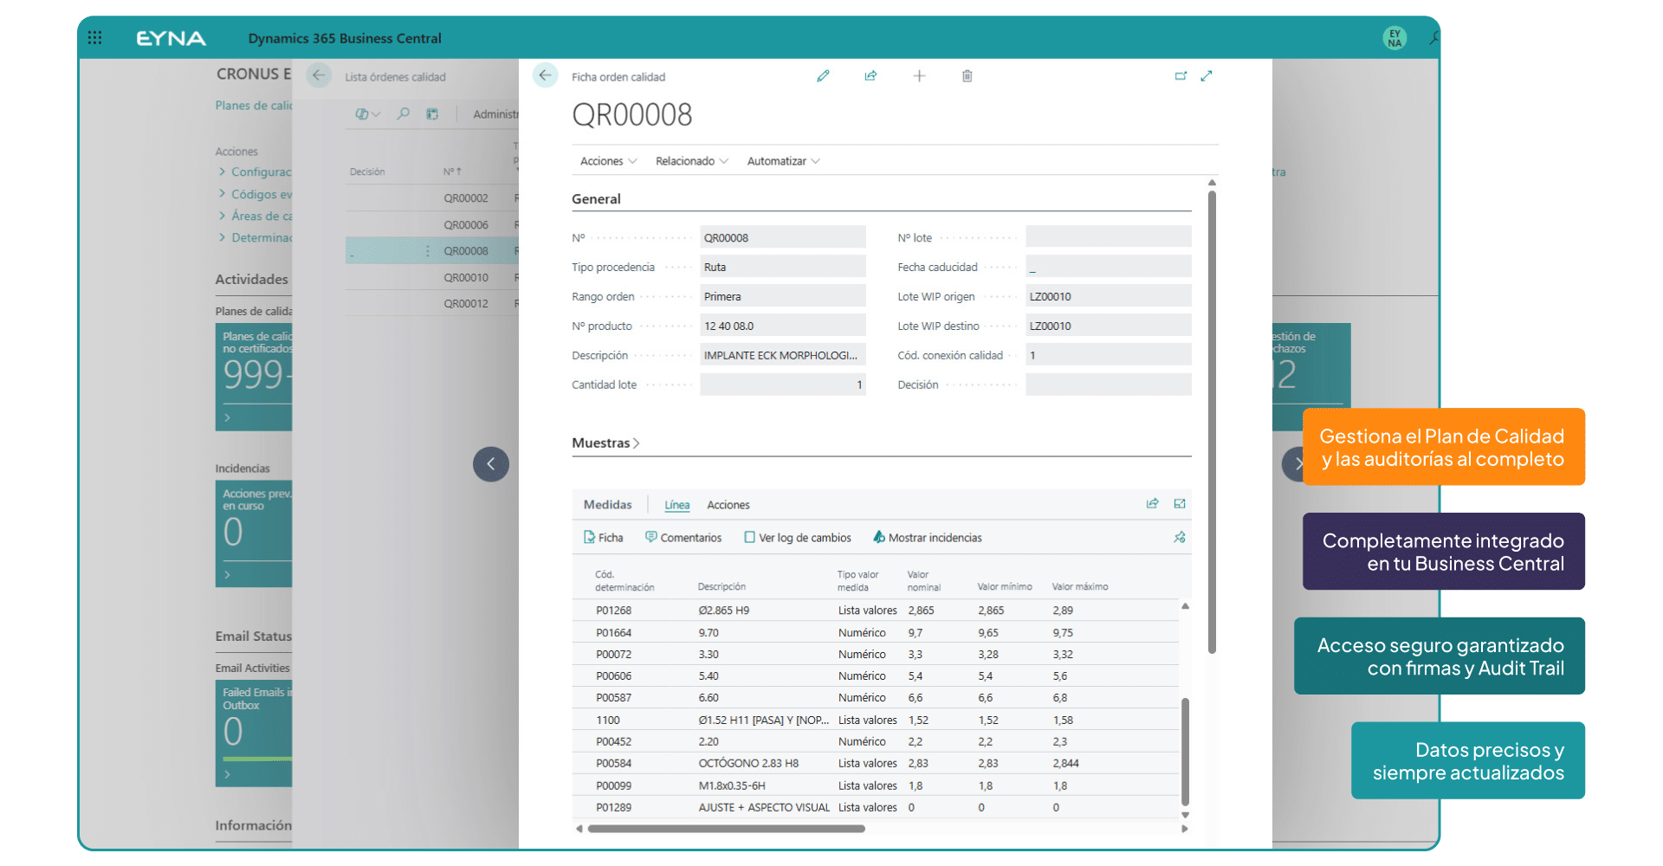Click the Tipo procedencia field showing Ruta
1663x866 pixels.
(x=783, y=267)
